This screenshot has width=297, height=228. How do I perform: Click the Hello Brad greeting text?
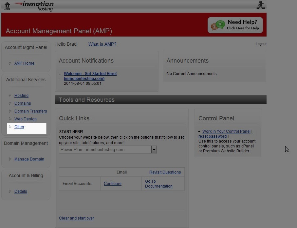coord(66,44)
